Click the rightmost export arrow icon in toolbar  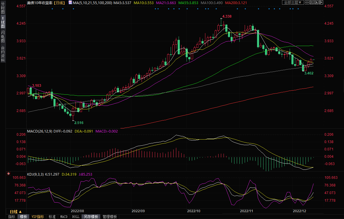tap(322, 2)
